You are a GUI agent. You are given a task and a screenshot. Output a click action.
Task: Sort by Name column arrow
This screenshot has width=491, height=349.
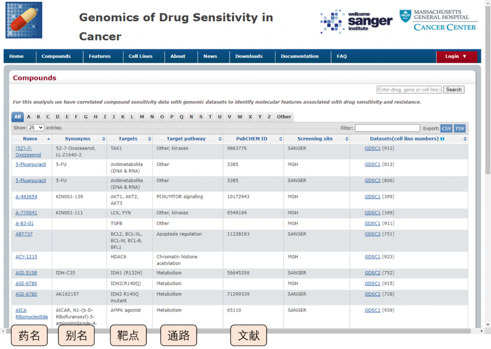point(48,139)
